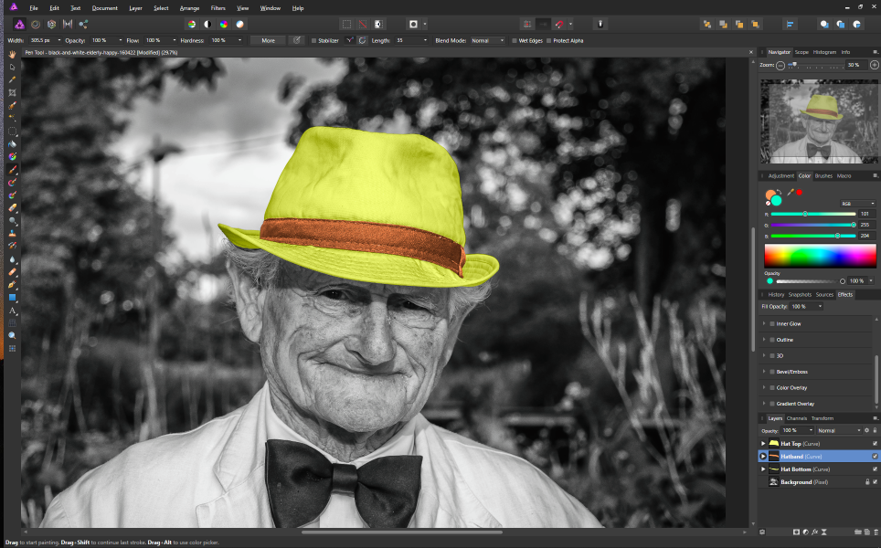Click the Zoom magnifier tool in the left toolbar
This screenshot has width=881, height=548.
tap(13, 335)
